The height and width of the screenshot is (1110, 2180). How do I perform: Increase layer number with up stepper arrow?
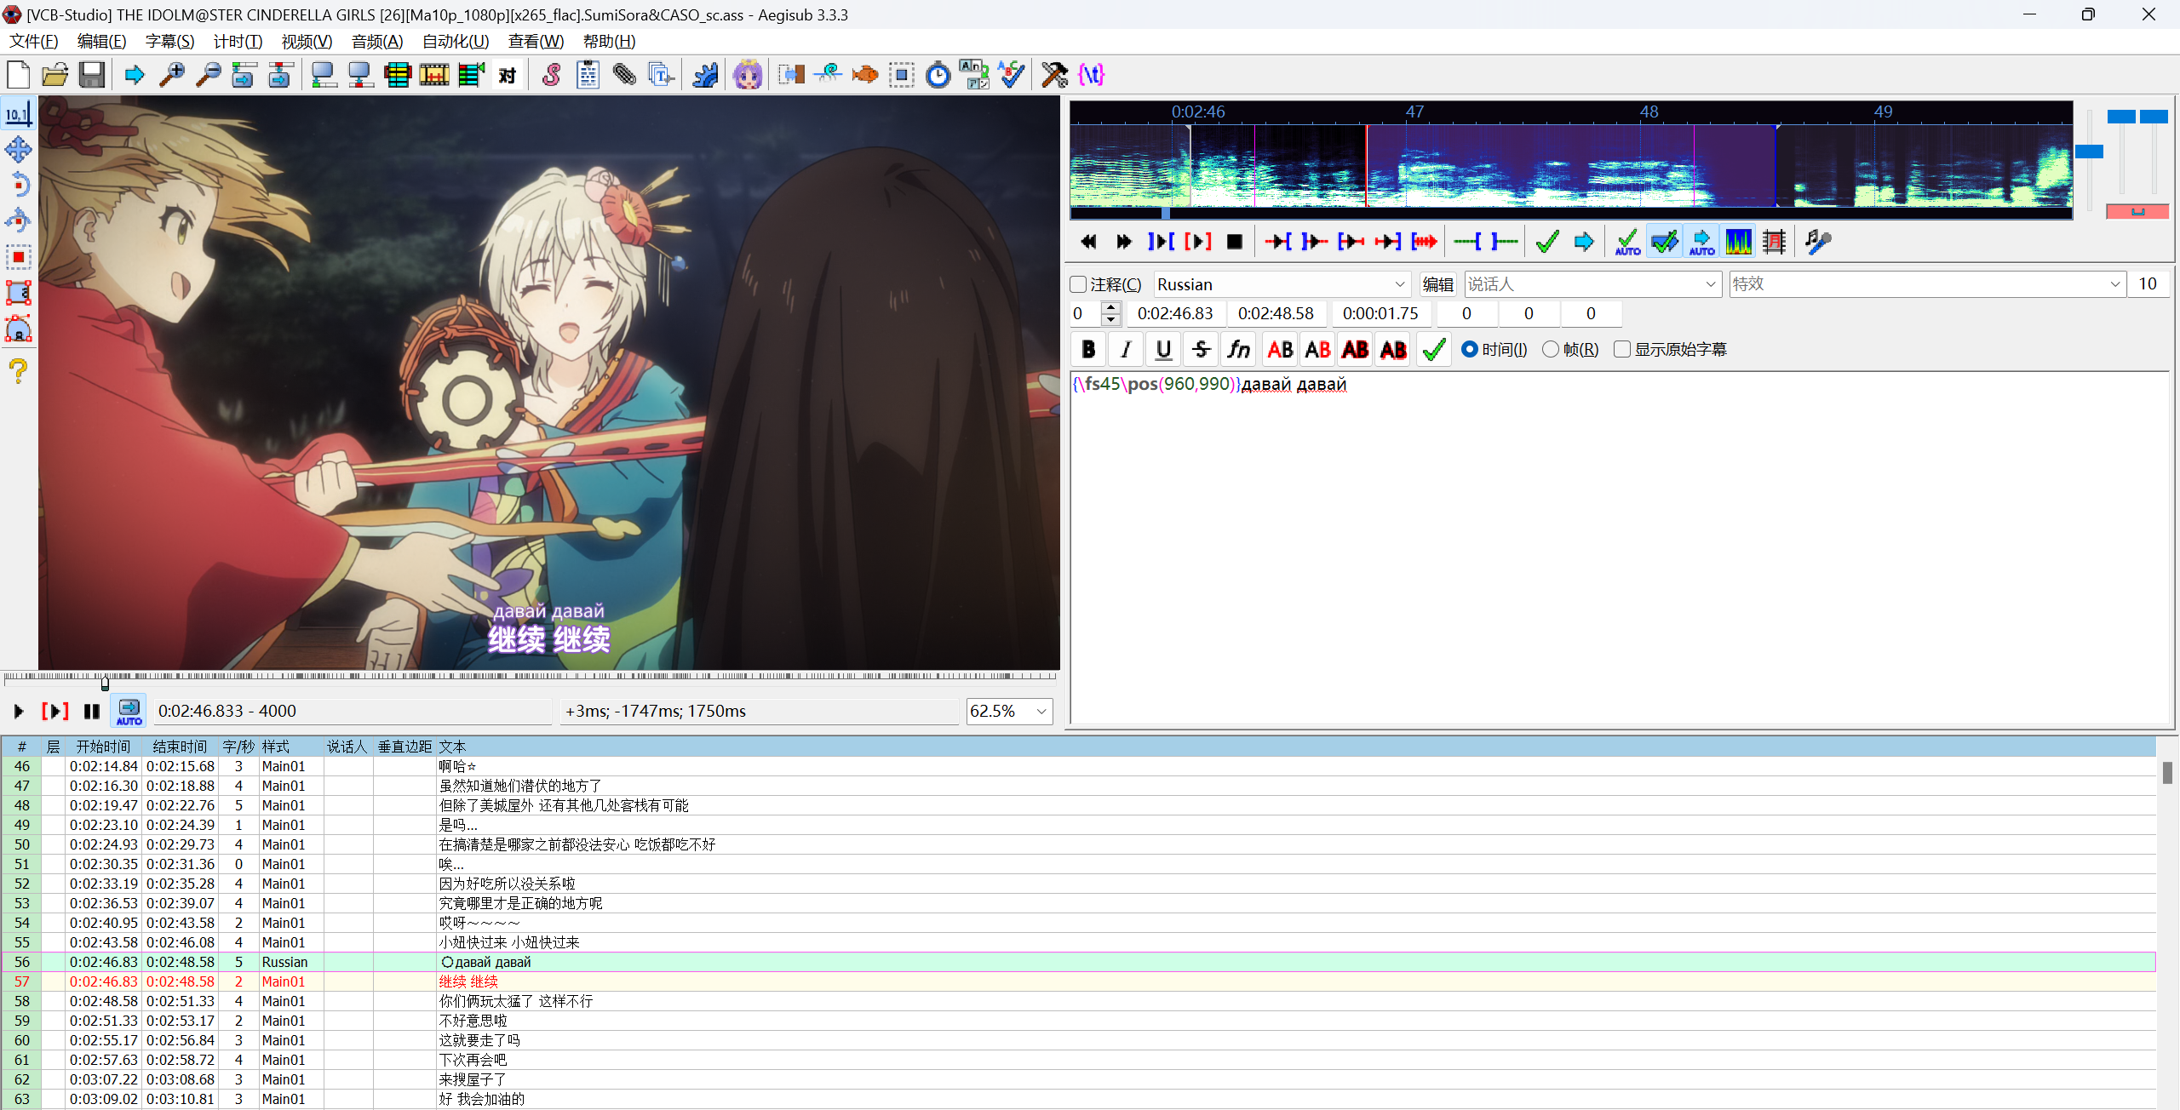click(1110, 306)
